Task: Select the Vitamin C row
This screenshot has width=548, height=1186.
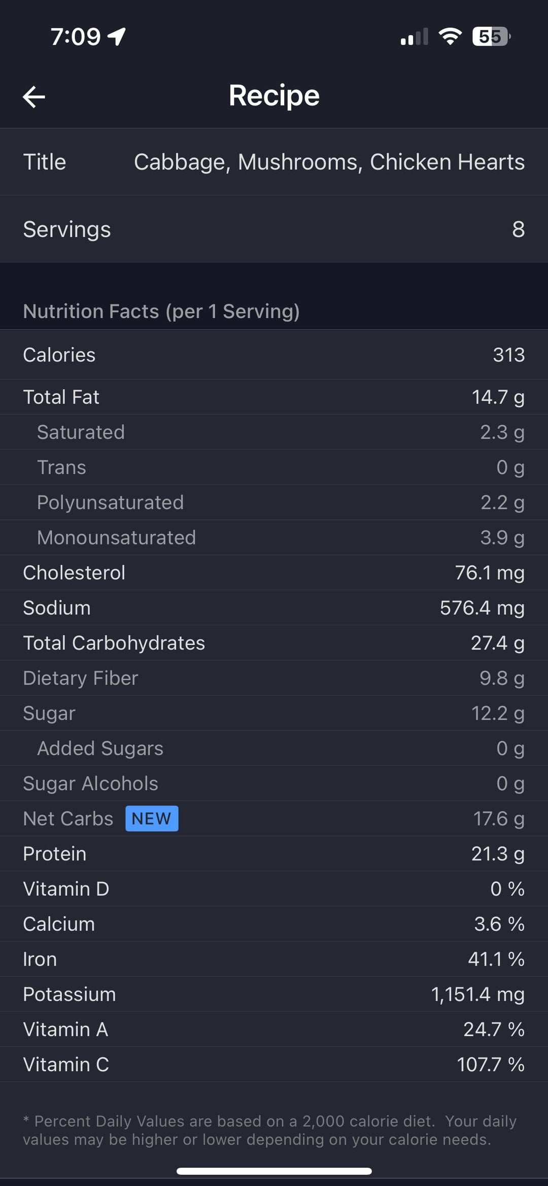Action: click(x=274, y=1064)
